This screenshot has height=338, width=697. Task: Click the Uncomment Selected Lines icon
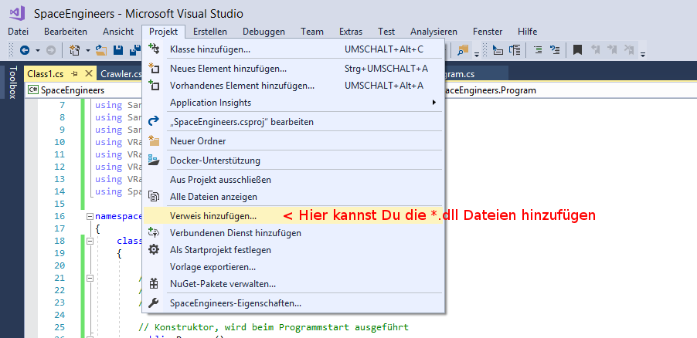555,49
